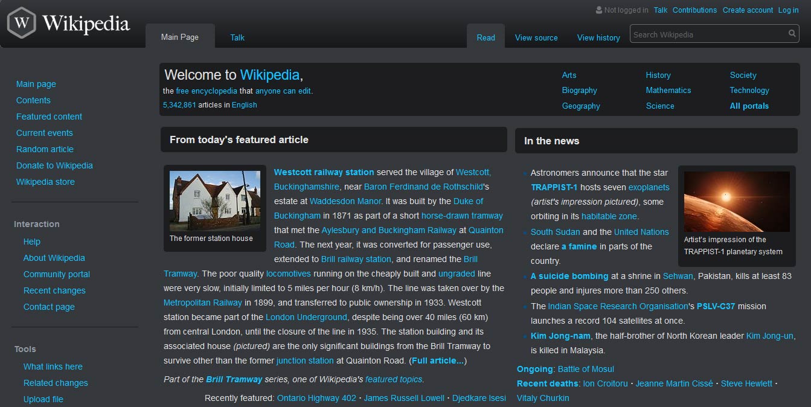Open the Battle of Mosul article
This screenshot has width=811, height=407.
tap(585, 369)
